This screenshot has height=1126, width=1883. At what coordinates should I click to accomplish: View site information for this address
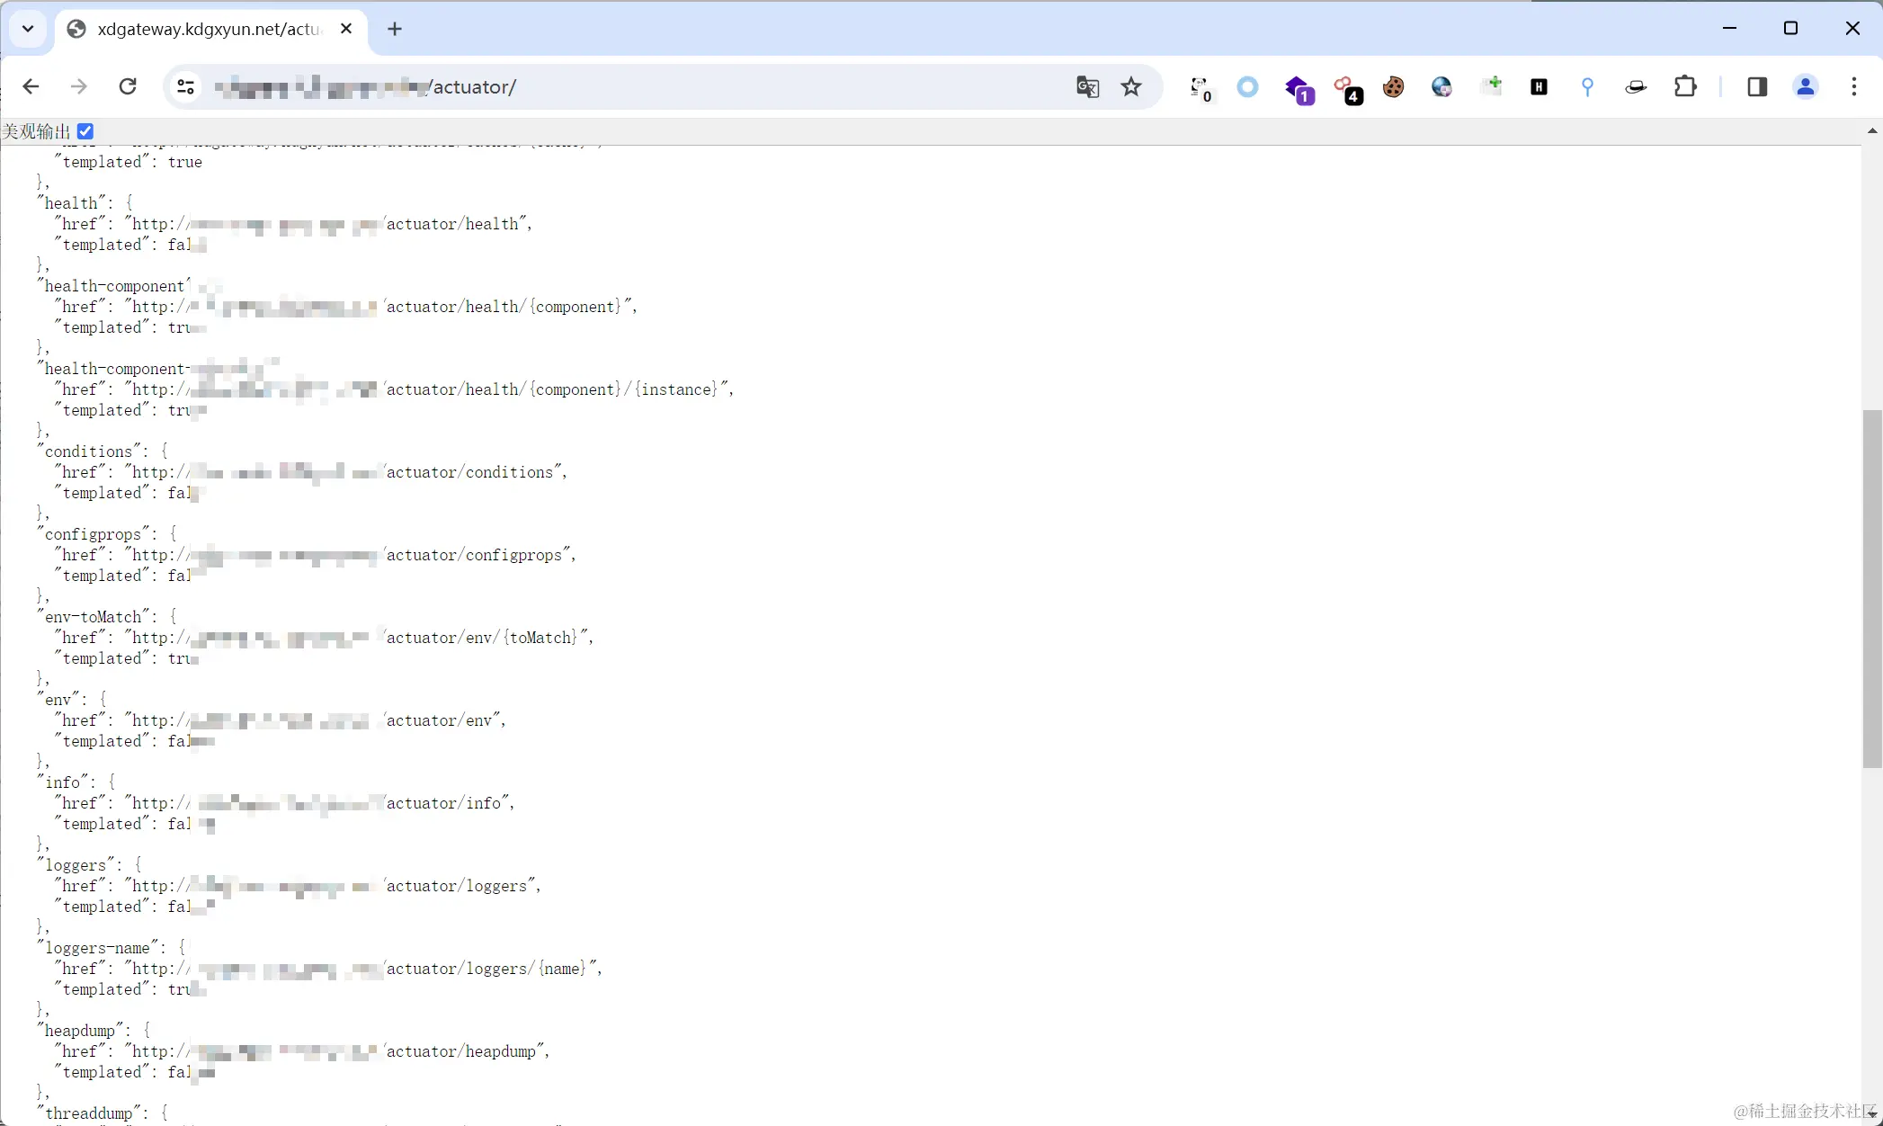click(186, 87)
